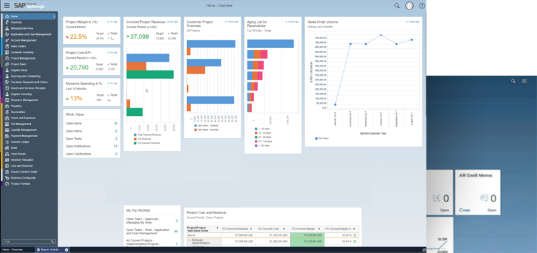Close the Report Activity taskbar tab
The image size is (537, 253).
coord(66,250)
